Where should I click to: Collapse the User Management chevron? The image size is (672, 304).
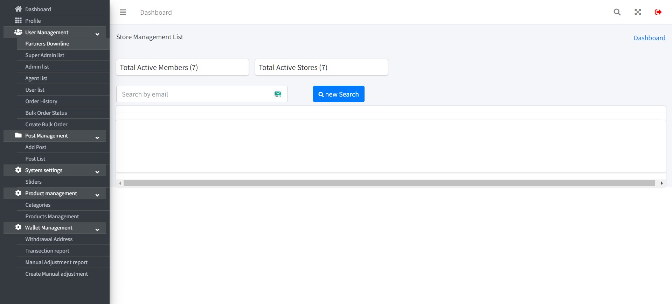(x=97, y=34)
